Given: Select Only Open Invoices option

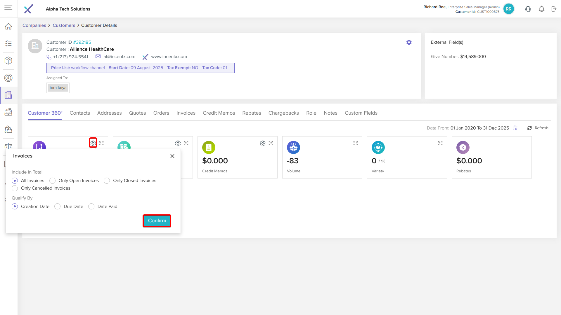Looking at the screenshot, I should click(x=53, y=181).
